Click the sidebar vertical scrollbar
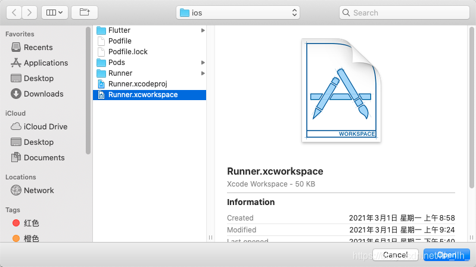Image resolution: width=476 pixels, height=267 pixels. point(88,91)
